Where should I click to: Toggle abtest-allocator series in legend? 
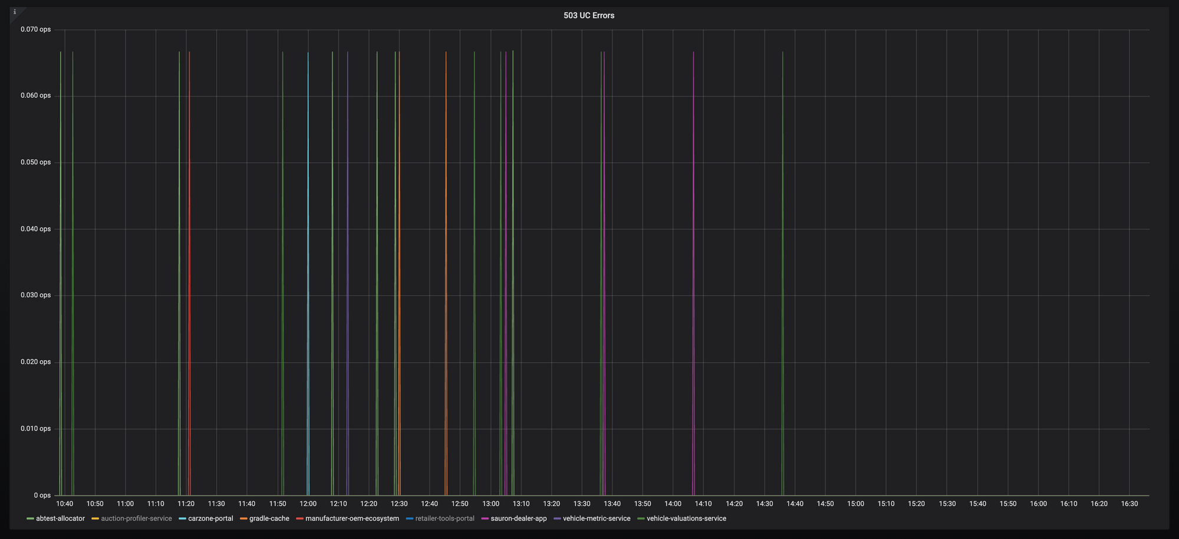coord(60,518)
